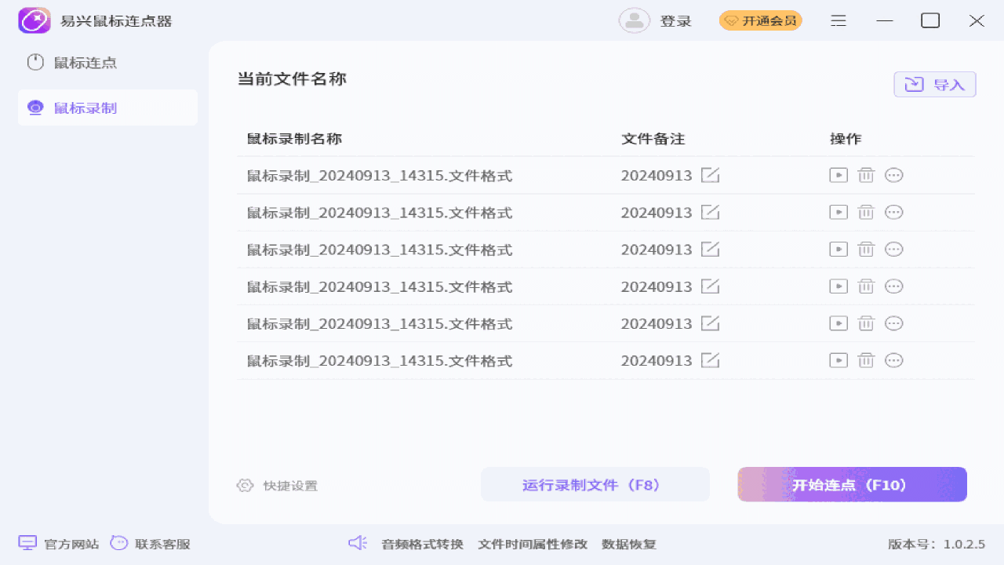Open the 官方网站 official website link
Image resolution: width=1004 pixels, height=565 pixels.
(59, 544)
